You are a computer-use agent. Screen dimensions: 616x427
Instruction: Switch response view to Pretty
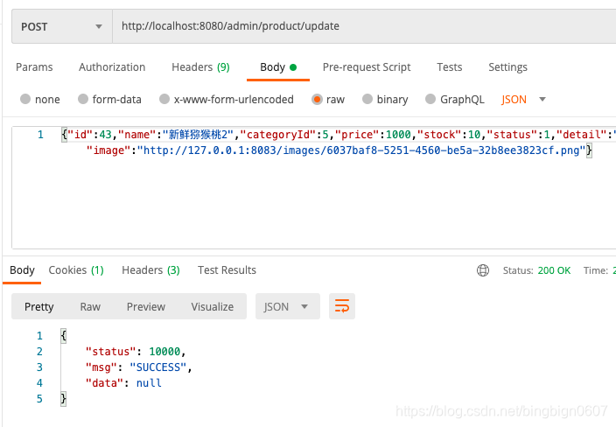point(38,306)
